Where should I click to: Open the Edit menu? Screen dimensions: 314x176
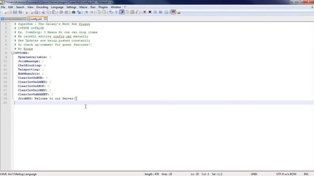(11, 7)
